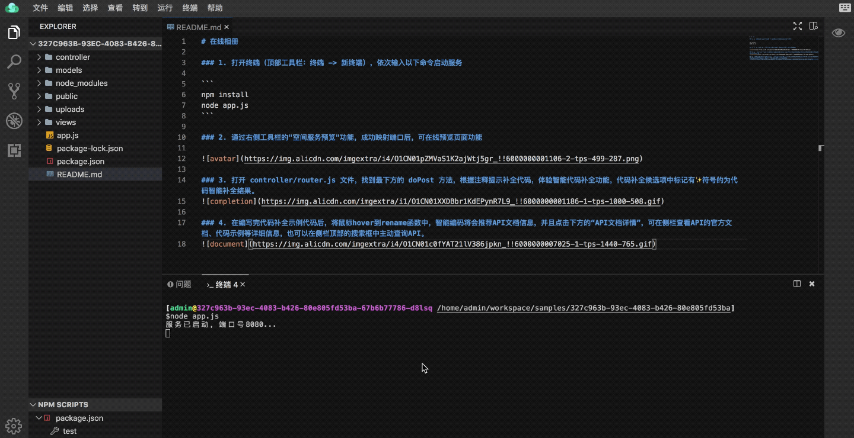Viewport: 854px width, 438px height.
Task: Click the editor vertical scrollbar marker
Action: (x=821, y=147)
